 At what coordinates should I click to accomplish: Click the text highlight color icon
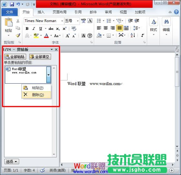36,36
